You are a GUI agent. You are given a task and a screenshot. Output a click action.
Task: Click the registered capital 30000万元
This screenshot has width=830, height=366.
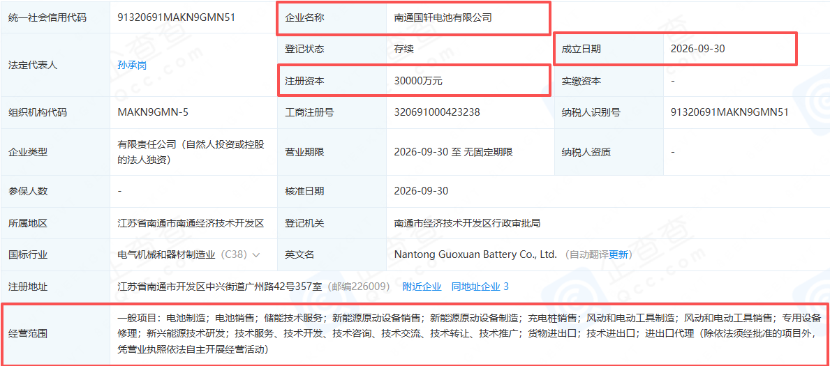coord(418,81)
